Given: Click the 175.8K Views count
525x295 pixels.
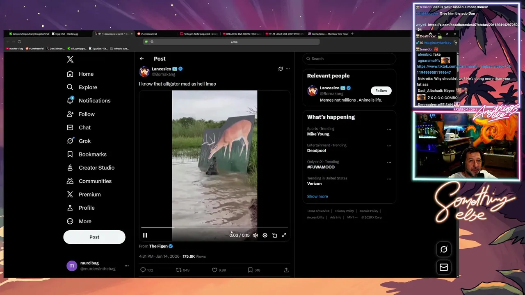Looking at the screenshot, I should coord(194,256).
